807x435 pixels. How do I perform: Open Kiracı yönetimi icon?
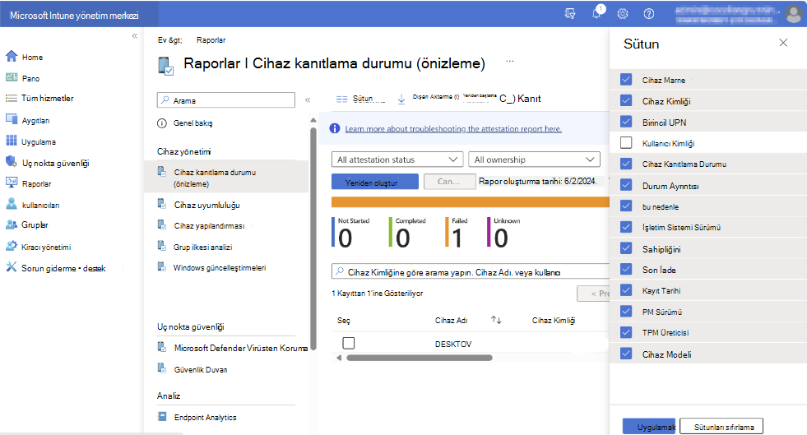(12, 247)
